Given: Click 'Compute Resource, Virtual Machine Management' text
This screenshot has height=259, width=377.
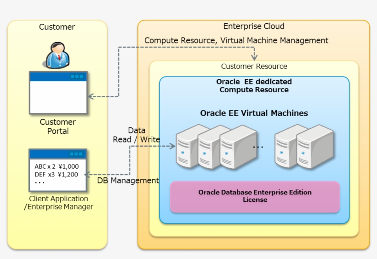Looking at the screenshot, I should coord(236,40).
